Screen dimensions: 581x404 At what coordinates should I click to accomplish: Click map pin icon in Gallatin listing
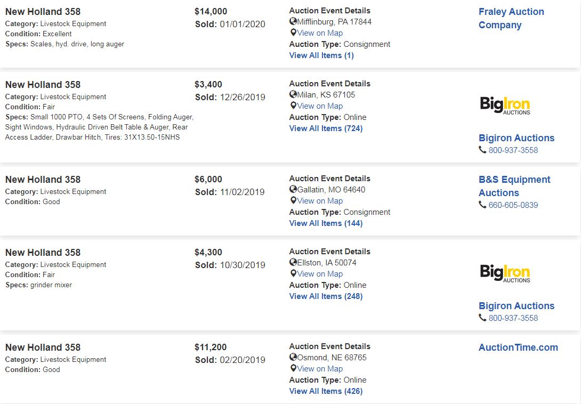pos(293,201)
